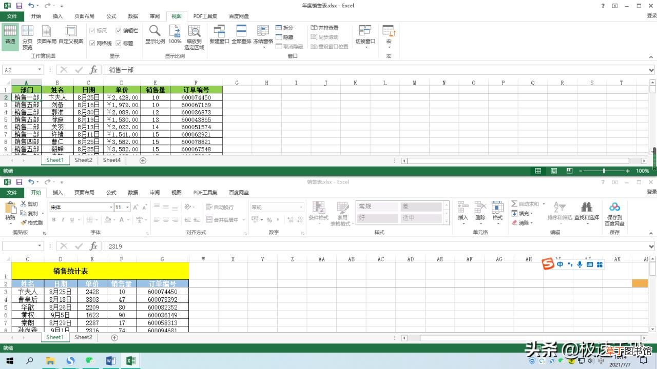Image resolution: width=657 pixels, height=369 pixels.
Task: Open 页面布局 page layout view icon
Action: point(47,35)
